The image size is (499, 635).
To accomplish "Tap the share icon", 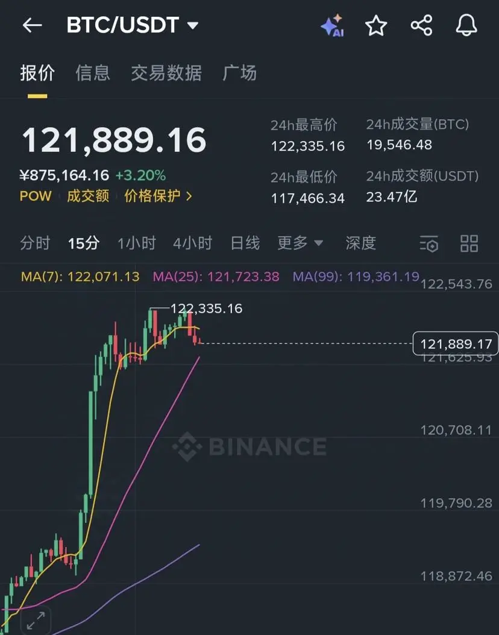I will 422,25.
